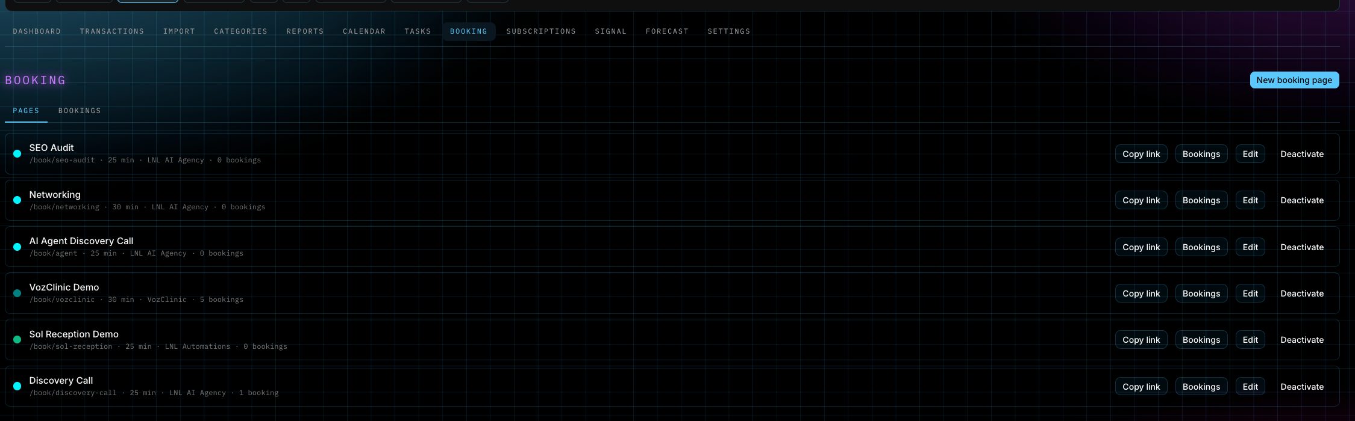Go to the Calendar section
Image resolution: width=1355 pixels, height=421 pixels.
364,31
